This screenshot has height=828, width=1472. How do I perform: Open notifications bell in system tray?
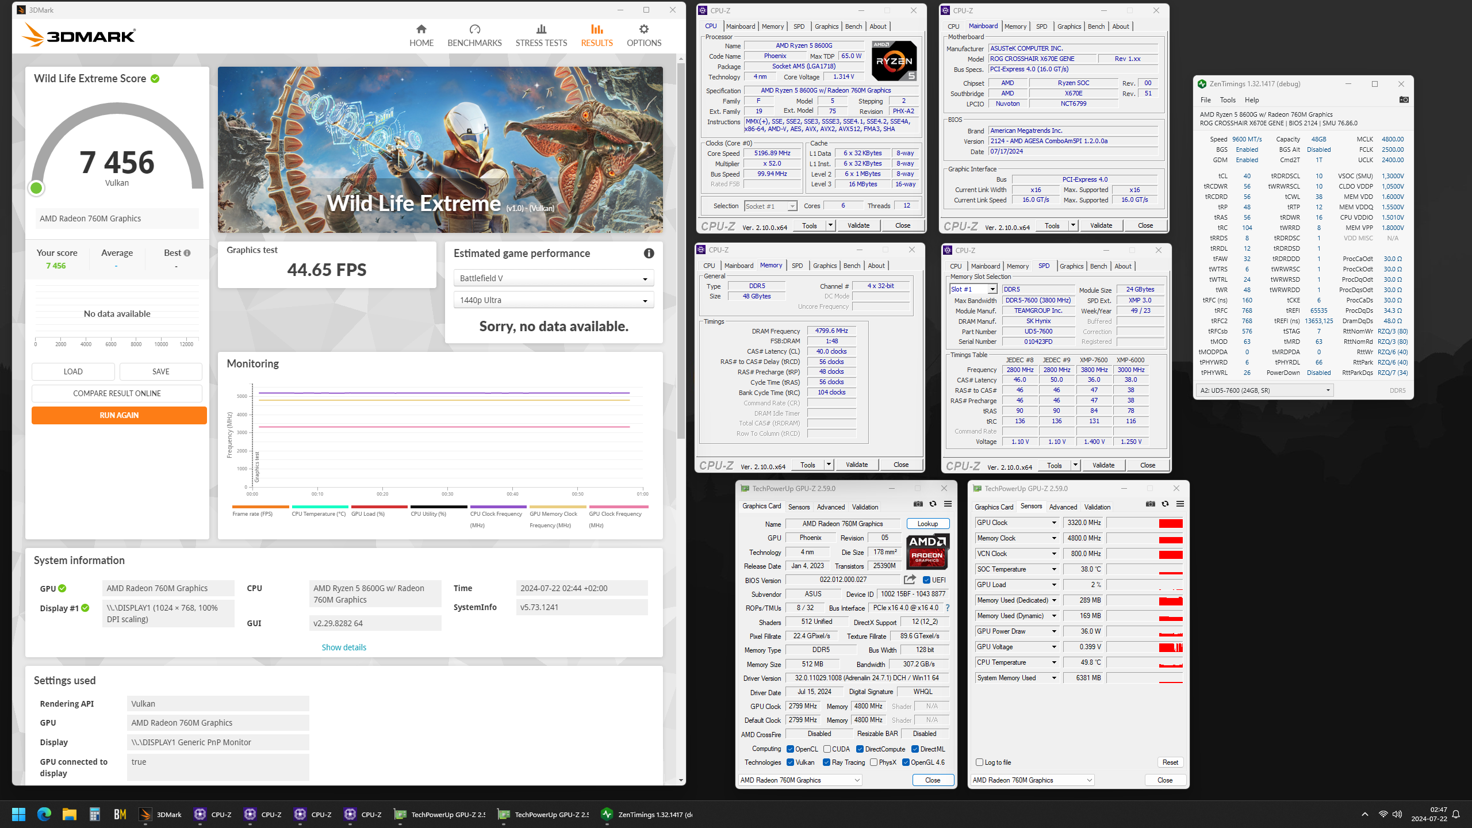pyautogui.click(x=1456, y=814)
